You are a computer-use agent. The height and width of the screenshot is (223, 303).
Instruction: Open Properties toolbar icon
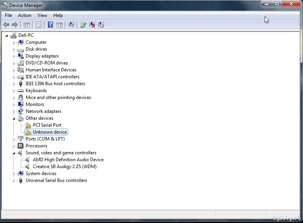[38, 25]
